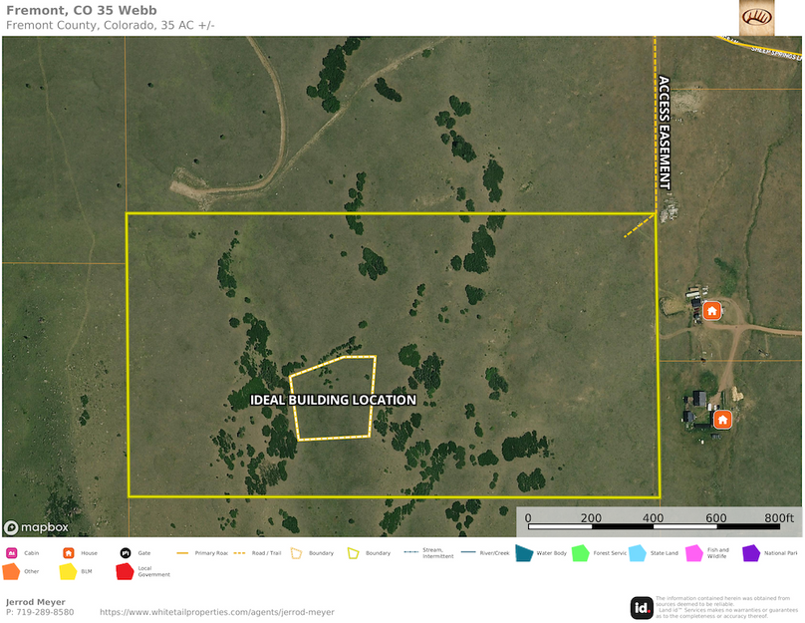Click the red Local Government legend swatch
The width and height of the screenshot is (805, 623).
point(125,571)
